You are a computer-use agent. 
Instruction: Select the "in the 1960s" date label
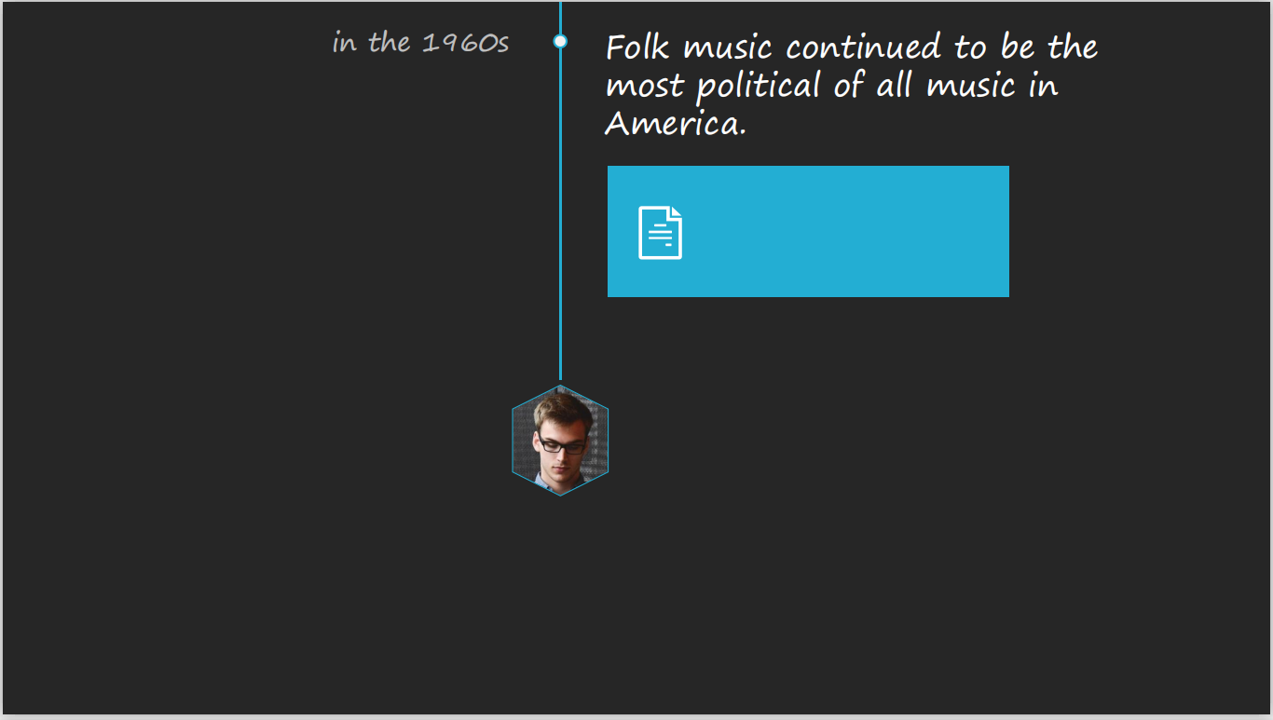tap(420, 43)
